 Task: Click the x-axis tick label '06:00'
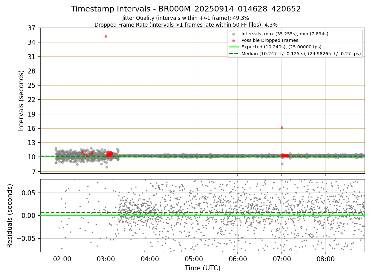pyautogui.click(x=238, y=259)
